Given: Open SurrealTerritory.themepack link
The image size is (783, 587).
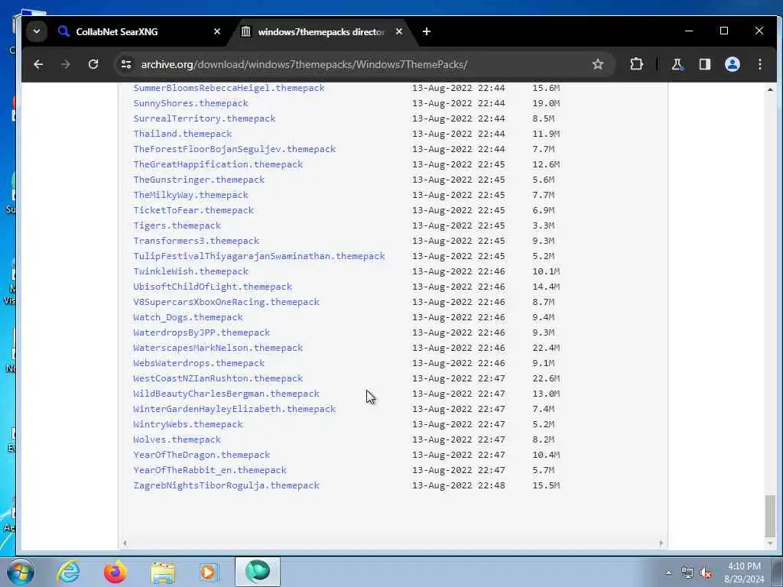Looking at the screenshot, I should [x=204, y=118].
